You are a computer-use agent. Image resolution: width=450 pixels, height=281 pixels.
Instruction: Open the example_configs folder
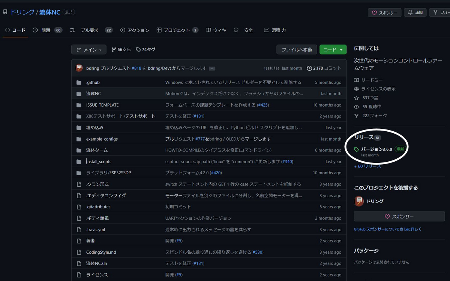click(x=102, y=139)
